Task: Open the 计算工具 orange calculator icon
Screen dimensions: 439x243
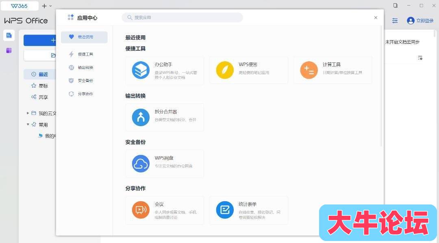Action: [309, 70]
